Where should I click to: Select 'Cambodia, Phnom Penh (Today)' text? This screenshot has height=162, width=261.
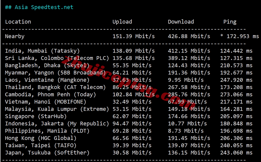click(x=50, y=95)
